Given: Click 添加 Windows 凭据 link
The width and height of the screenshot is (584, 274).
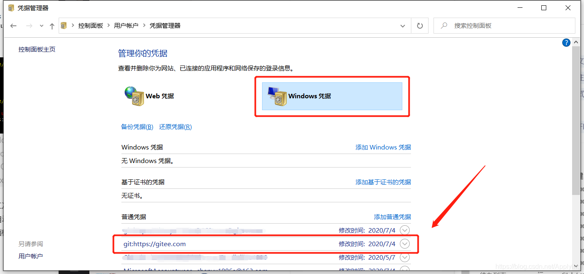Looking at the screenshot, I should (x=383, y=147).
